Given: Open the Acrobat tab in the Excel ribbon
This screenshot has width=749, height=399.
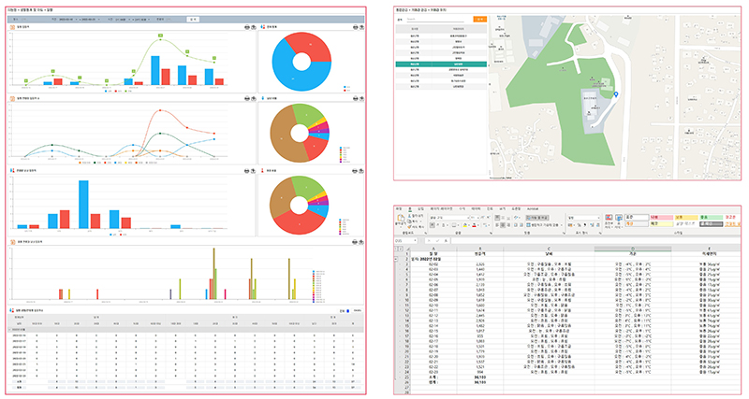Looking at the screenshot, I should point(536,208).
